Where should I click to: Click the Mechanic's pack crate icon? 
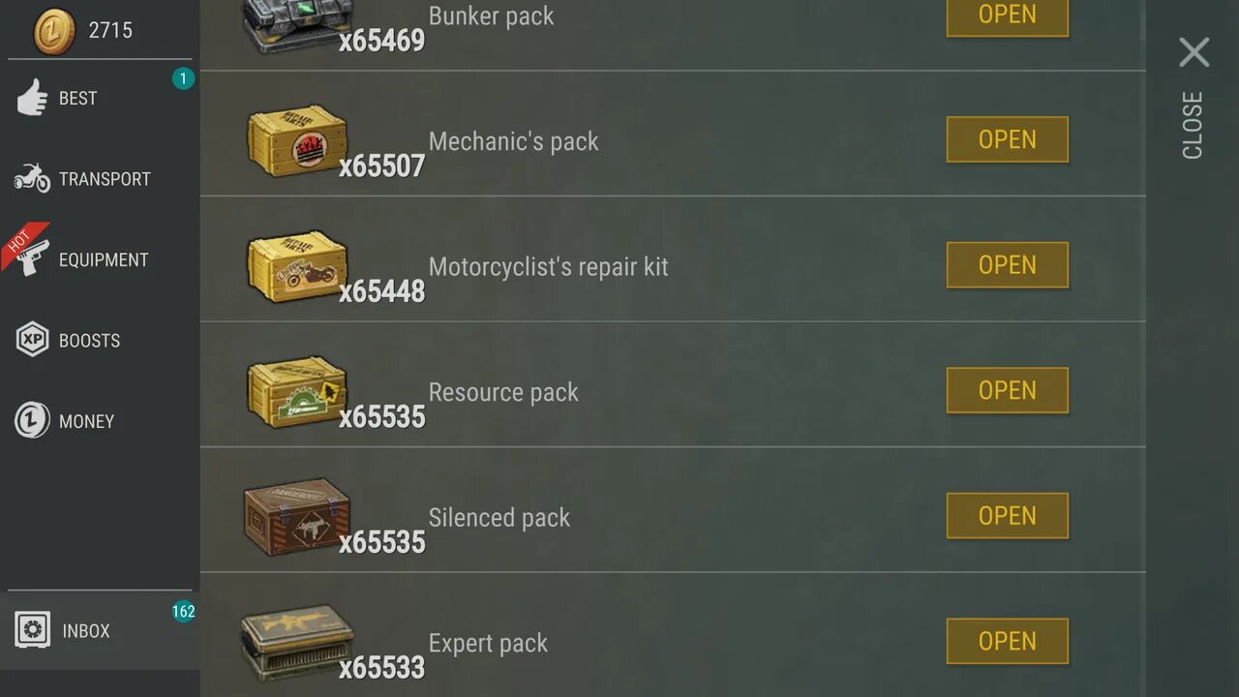[x=295, y=140]
